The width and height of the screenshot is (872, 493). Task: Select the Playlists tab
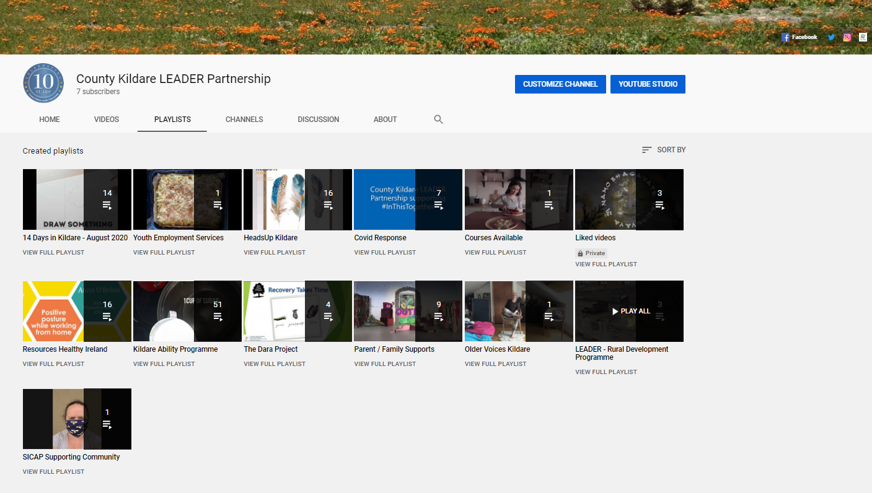[172, 120]
